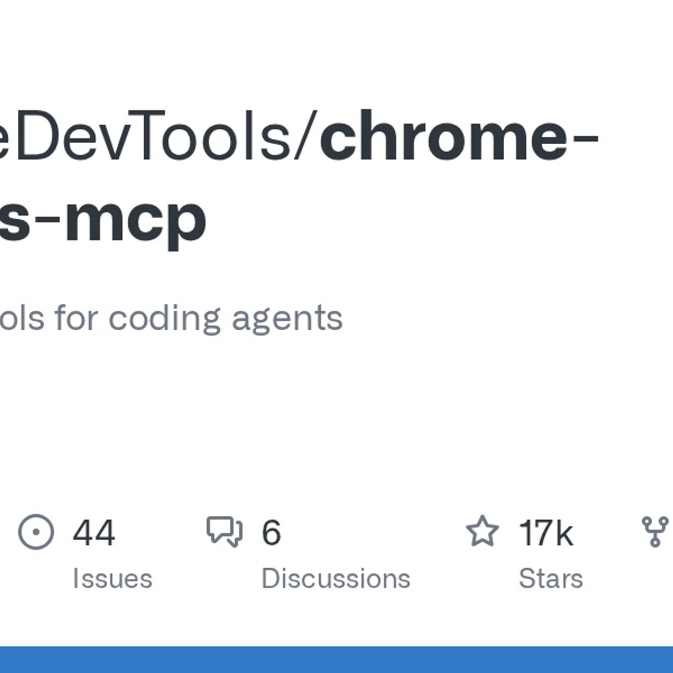Select the 17k stars count
673x673 pixels.
coord(546,533)
